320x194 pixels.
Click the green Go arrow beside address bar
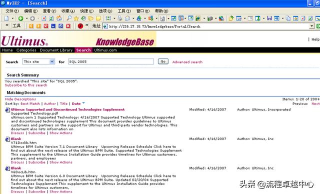318,26
